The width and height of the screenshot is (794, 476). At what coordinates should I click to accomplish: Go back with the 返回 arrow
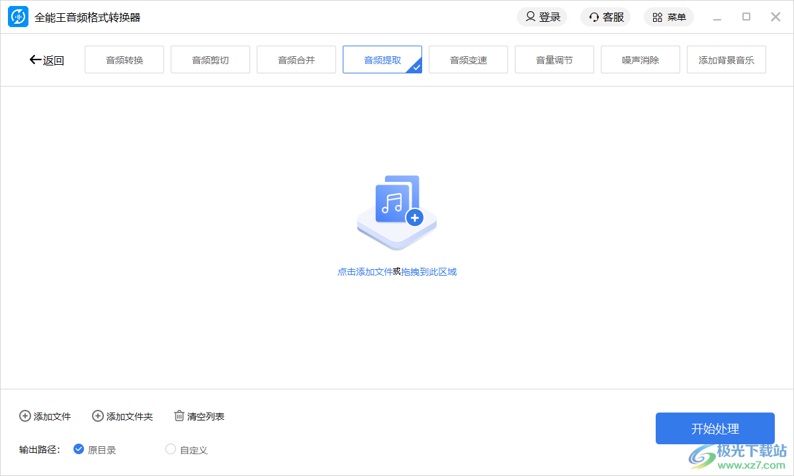click(x=46, y=60)
